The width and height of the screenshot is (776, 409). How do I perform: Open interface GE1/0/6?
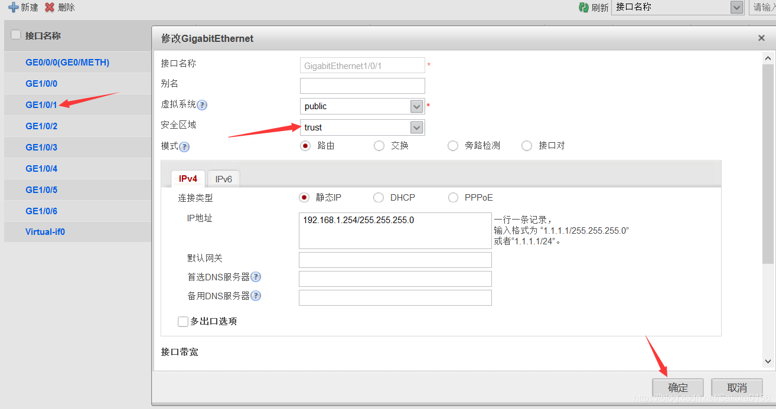(41, 211)
